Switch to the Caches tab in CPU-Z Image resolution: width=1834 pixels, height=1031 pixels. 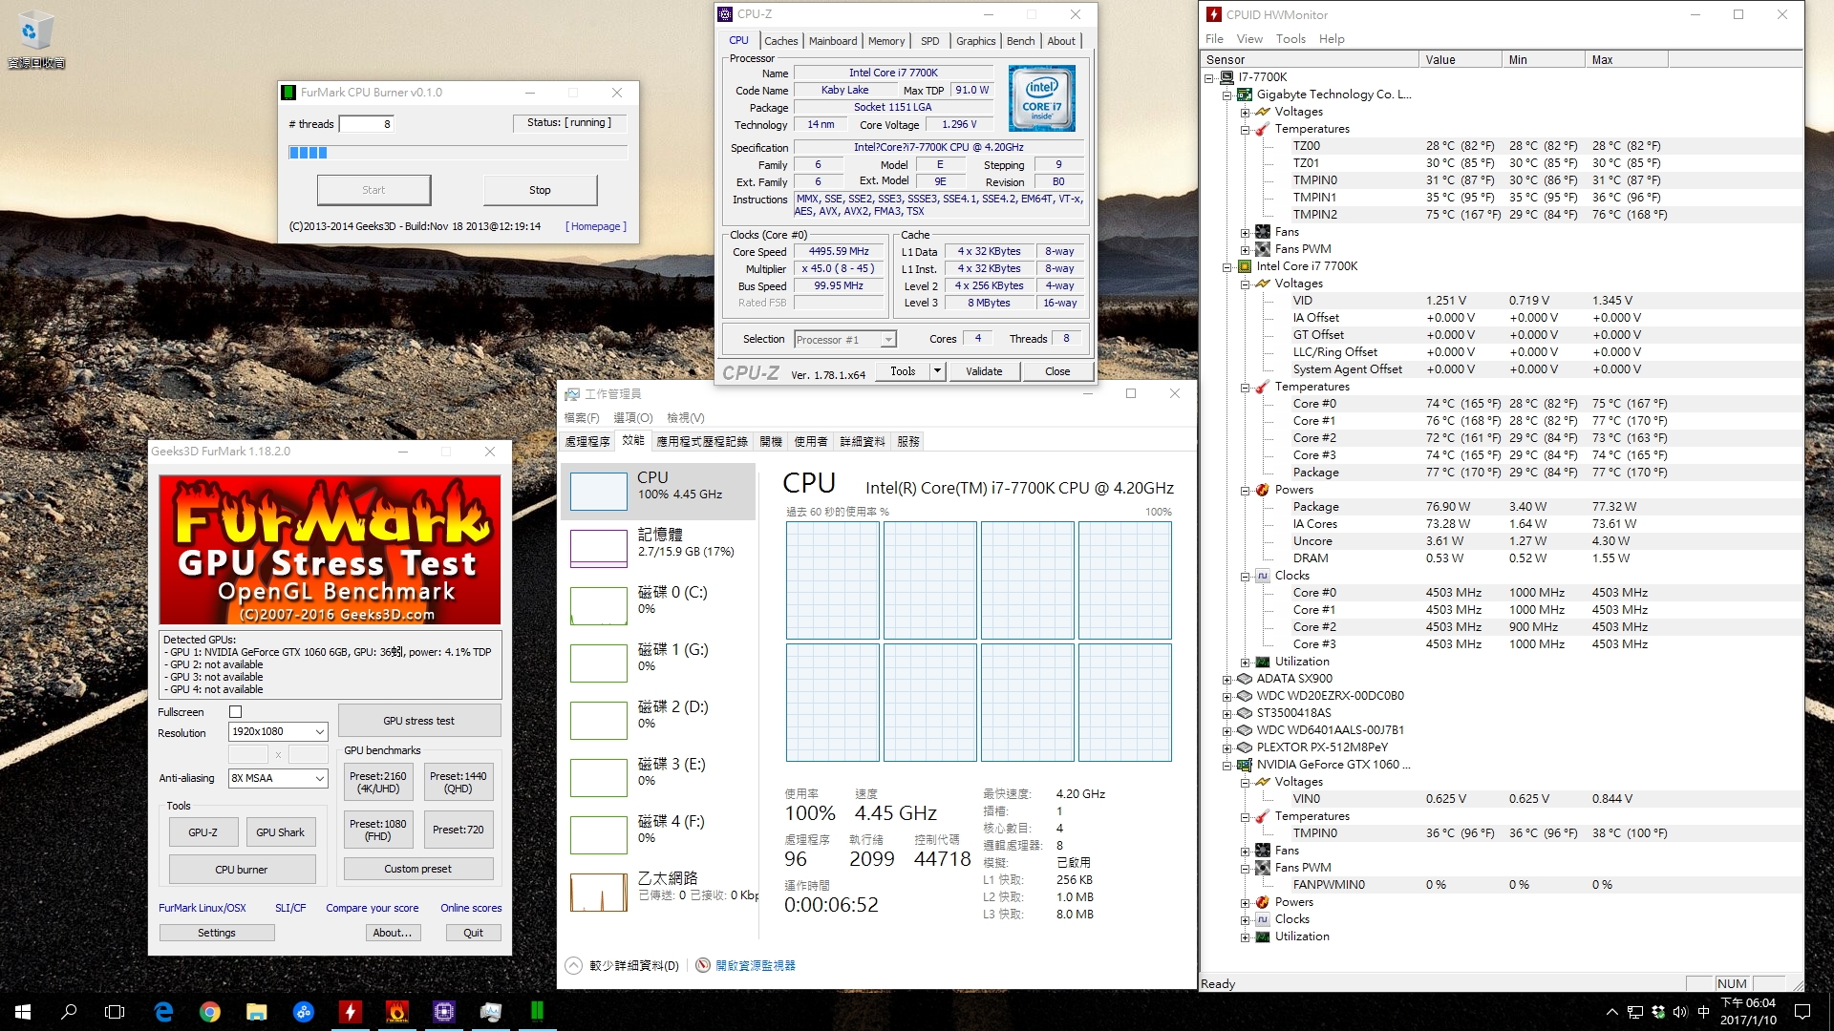[780, 41]
